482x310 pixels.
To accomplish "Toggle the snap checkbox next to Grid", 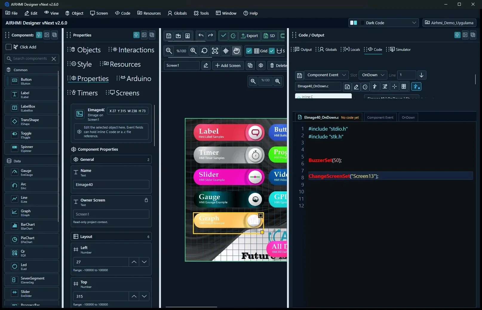I will (x=272, y=51).
